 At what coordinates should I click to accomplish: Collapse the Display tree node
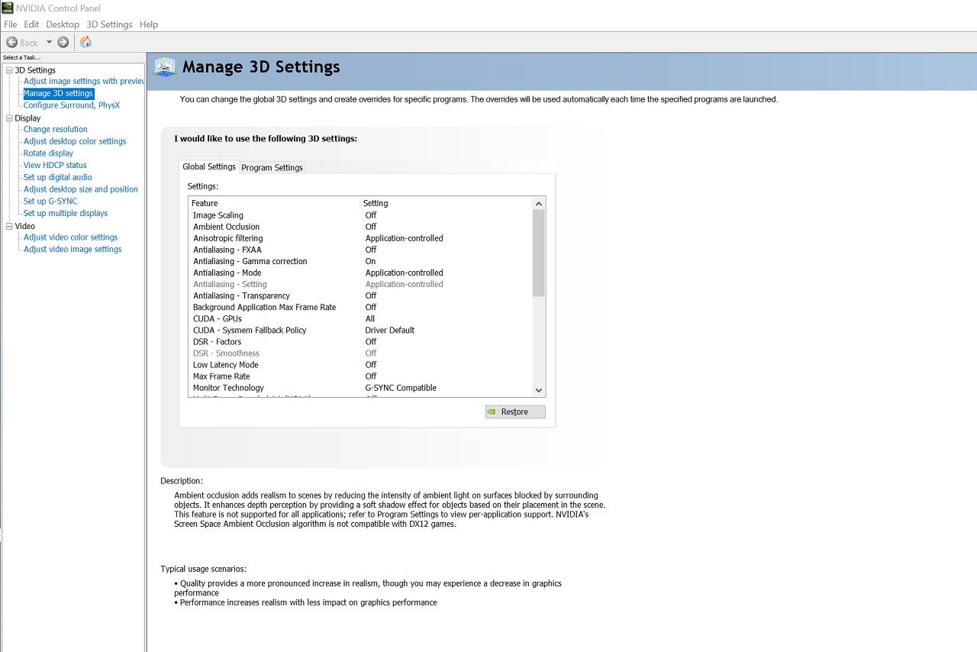pyautogui.click(x=9, y=118)
